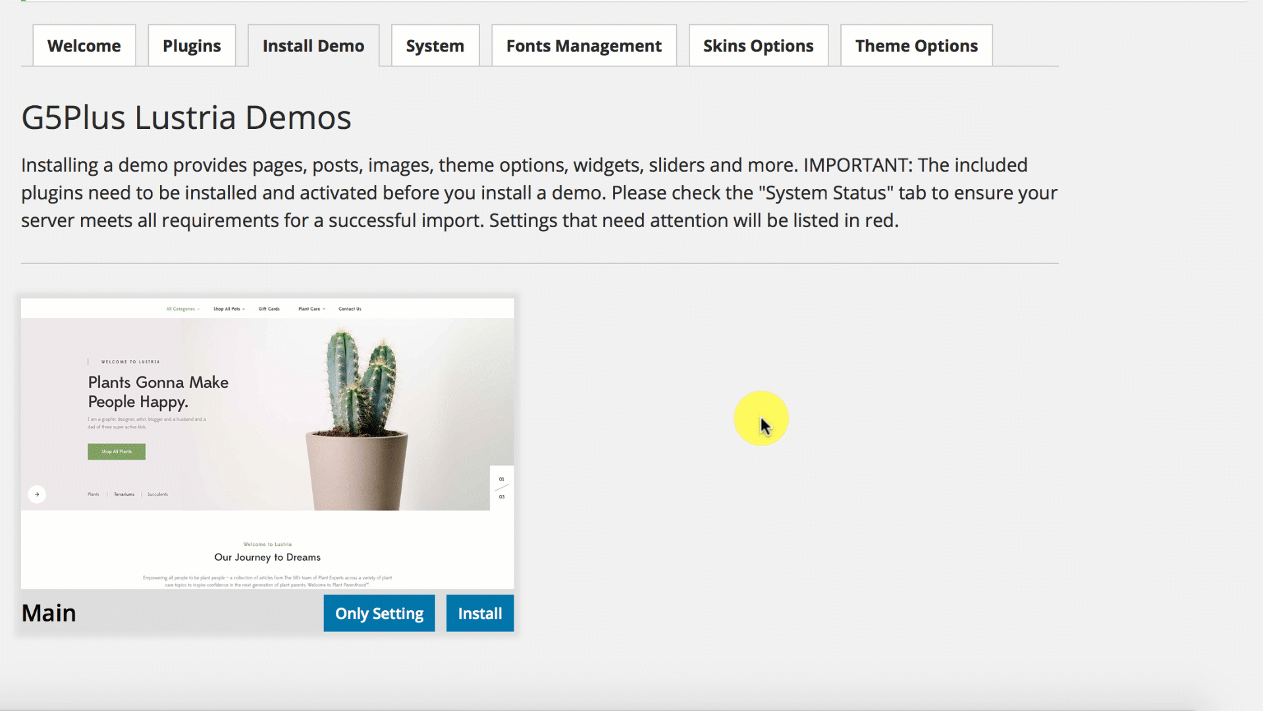Click the circular arrow icon in the preview
This screenshot has width=1263, height=711.
tap(37, 494)
